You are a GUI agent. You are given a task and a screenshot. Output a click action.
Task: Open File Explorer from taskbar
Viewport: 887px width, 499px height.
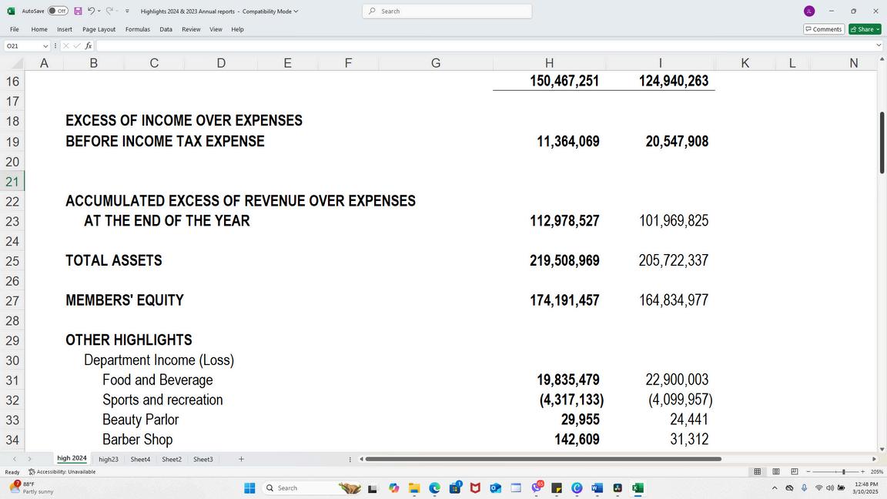pyautogui.click(x=414, y=488)
